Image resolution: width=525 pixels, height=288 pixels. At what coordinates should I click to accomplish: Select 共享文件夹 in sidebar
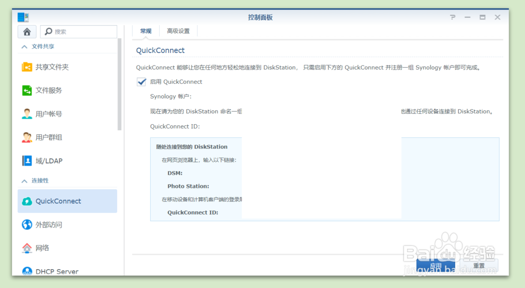pos(67,67)
